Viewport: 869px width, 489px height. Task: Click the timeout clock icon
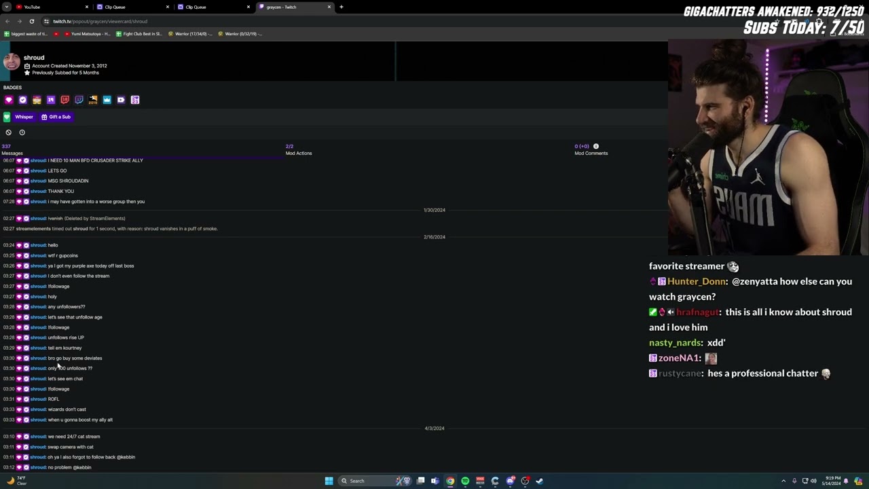(22, 132)
